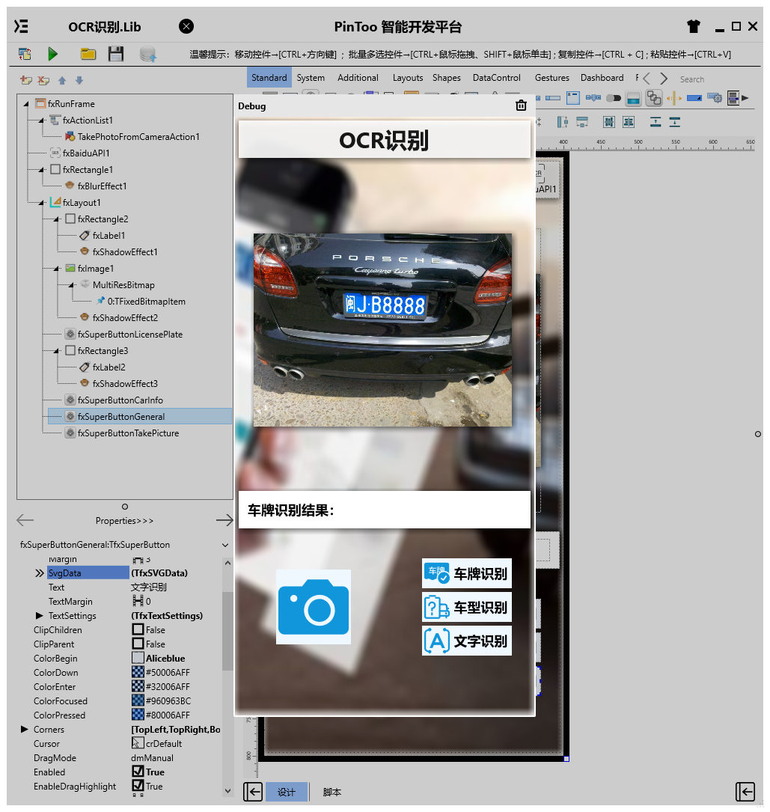The height and width of the screenshot is (812, 770).
Task: Open the Standard palette tab
Action: tap(269, 78)
